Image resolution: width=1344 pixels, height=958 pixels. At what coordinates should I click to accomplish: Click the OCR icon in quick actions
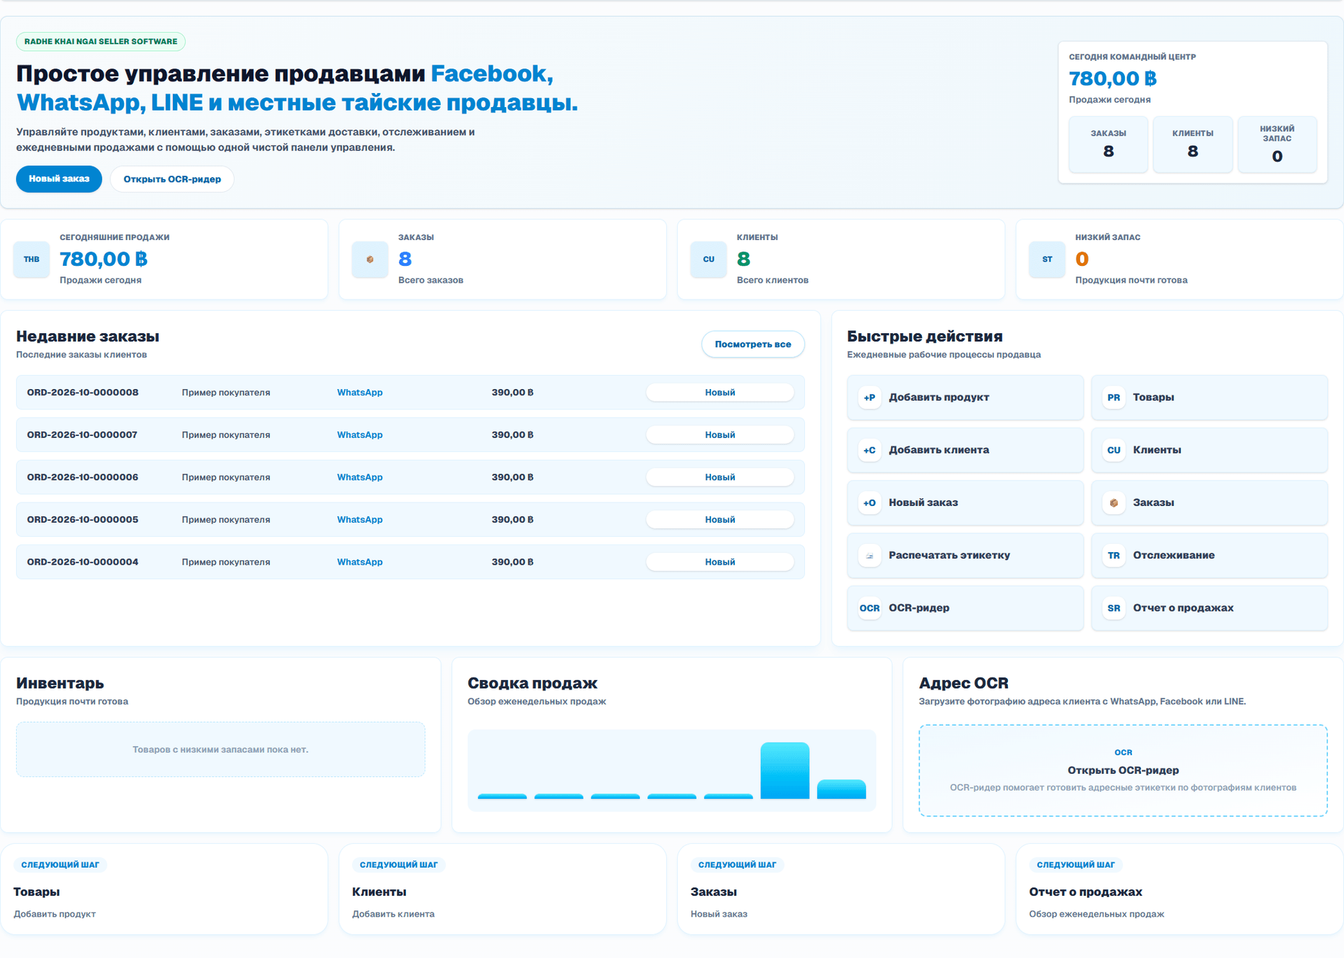coord(869,608)
